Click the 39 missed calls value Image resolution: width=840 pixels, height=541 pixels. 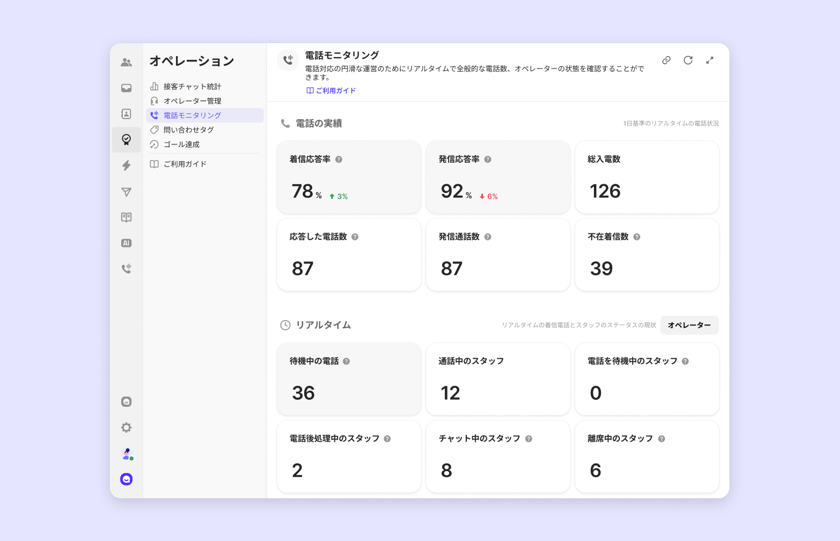point(601,268)
